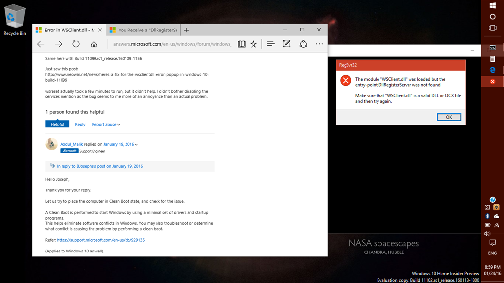The width and height of the screenshot is (504, 283).
Task: Open the Wi-Fi network icon
Action: click(497, 225)
